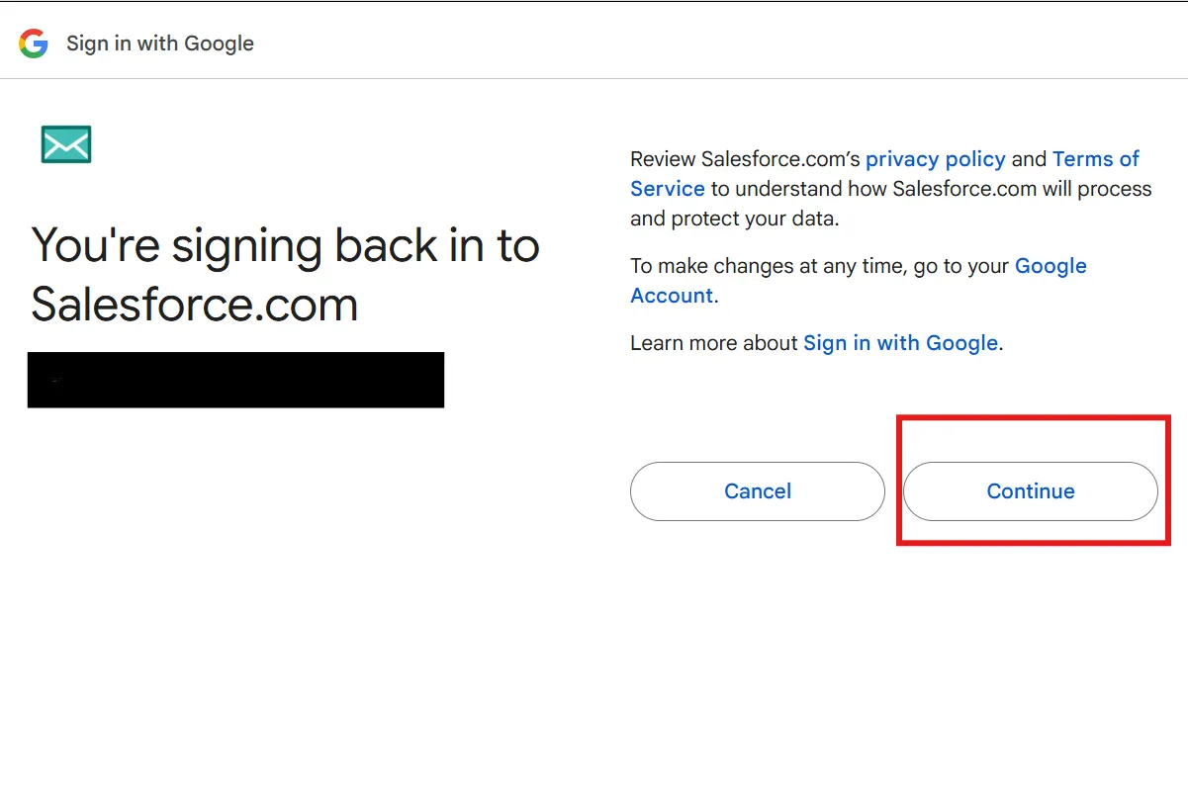Open Salesforce.com's privacy policy link
Viewport: 1188px width, 796px height.
click(935, 159)
